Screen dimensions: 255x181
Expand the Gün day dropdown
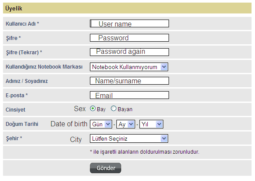(101, 124)
